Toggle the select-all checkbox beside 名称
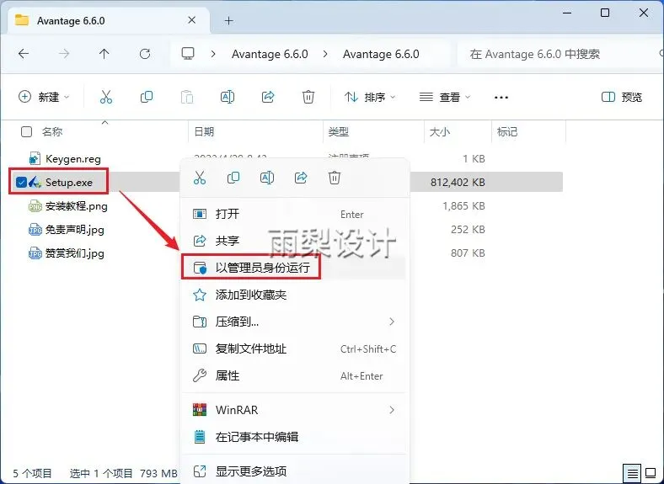Screen dimensions: 664x484 click(x=26, y=131)
